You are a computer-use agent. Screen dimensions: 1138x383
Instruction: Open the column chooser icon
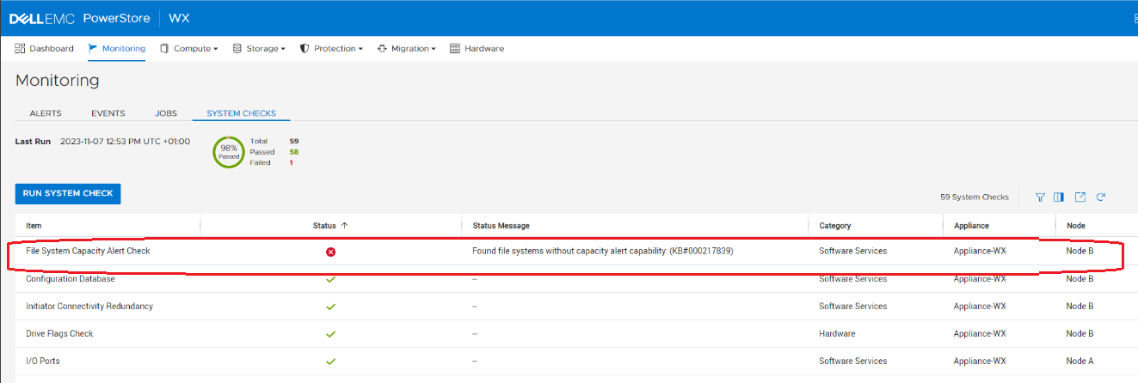pos(1059,197)
